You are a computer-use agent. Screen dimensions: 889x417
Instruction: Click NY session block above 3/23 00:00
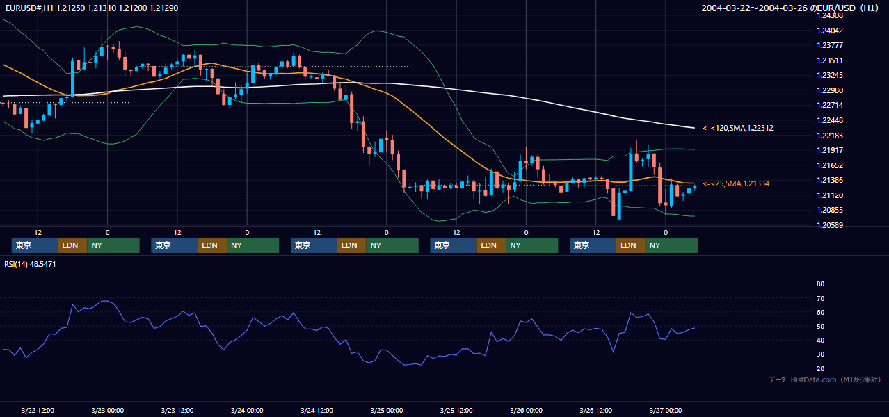pos(113,245)
